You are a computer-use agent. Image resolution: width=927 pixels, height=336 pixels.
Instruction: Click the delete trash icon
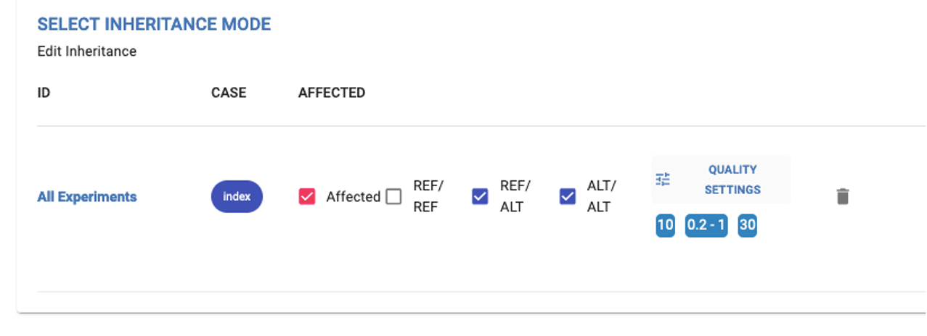842,196
